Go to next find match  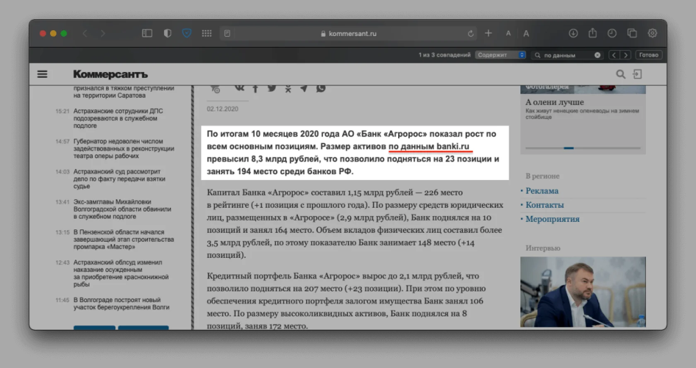point(626,55)
